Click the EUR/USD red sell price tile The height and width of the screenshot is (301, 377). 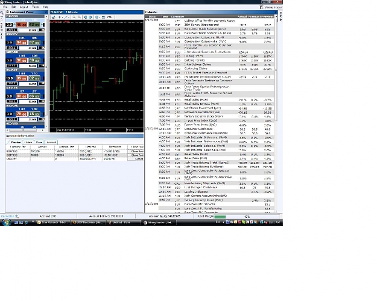[21, 25]
